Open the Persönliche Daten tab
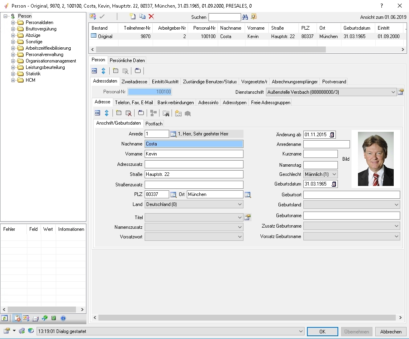The width and height of the screenshot is (409, 339). [127, 61]
